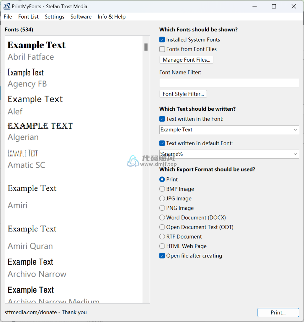304x322 pixels.
Task: Minimize the PrintMyFonts window
Action: [x=255, y=6]
